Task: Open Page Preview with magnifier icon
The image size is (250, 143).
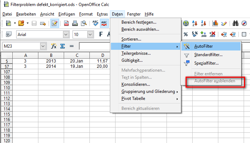Action: point(84,24)
